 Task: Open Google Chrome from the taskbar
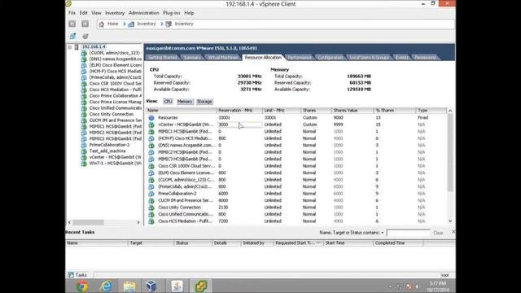(82, 286)
